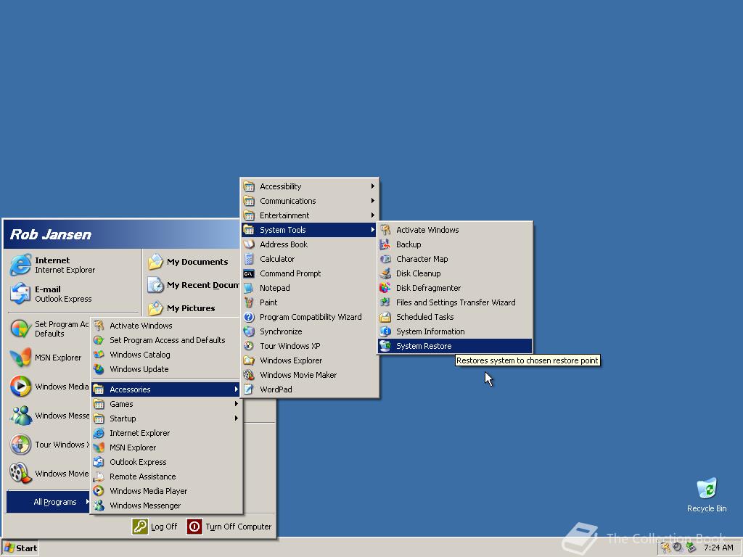Open Command Prompt
Viewport: 743px width, 557px height.
click(309, 273)
